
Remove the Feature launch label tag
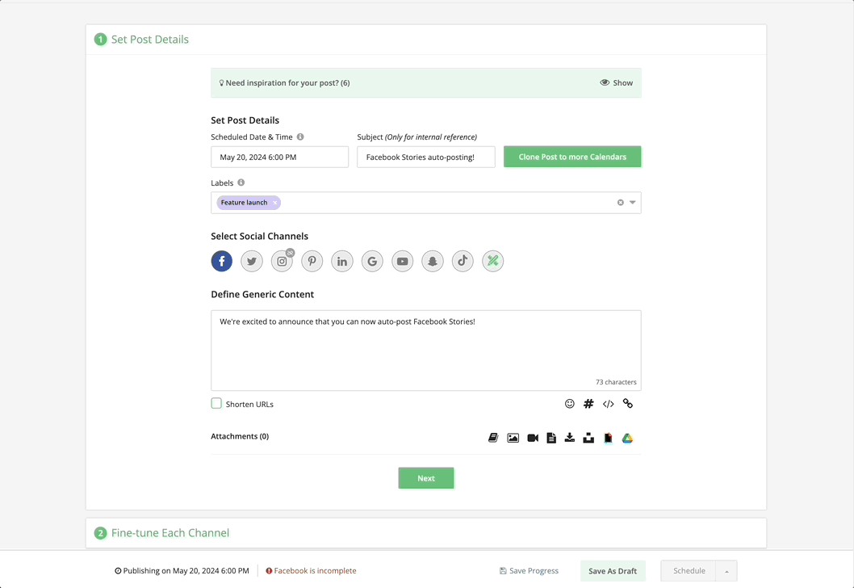tap(275, 203)
